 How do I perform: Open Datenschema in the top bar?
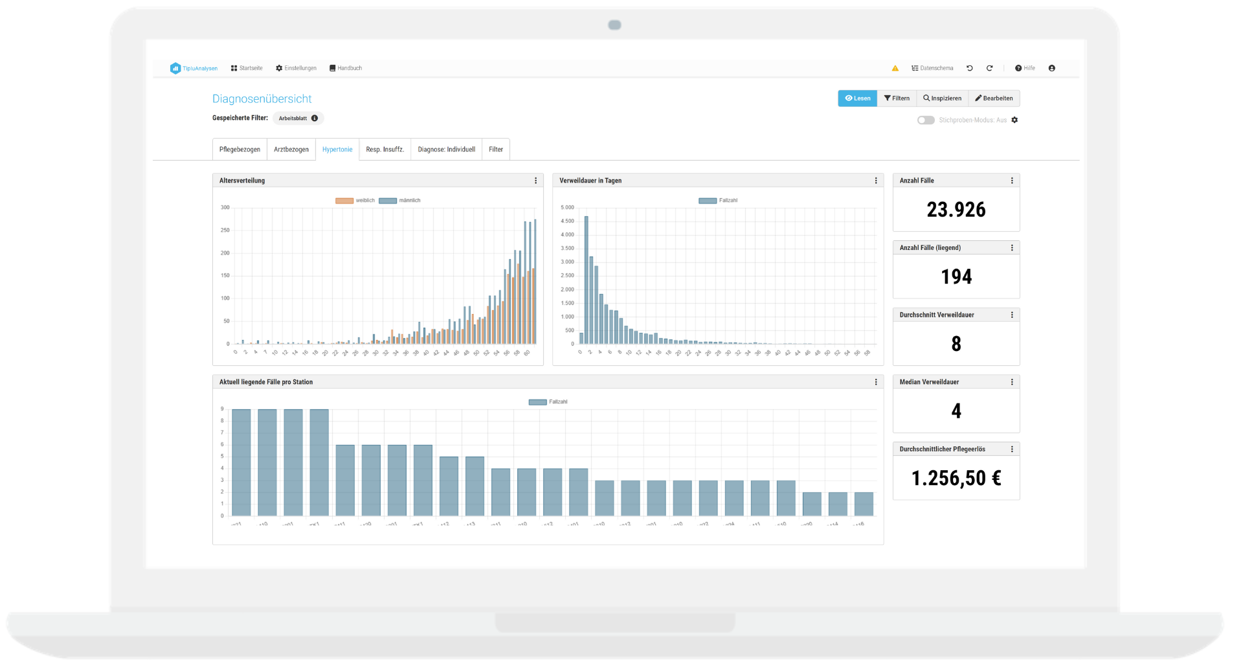coord(932,68)
